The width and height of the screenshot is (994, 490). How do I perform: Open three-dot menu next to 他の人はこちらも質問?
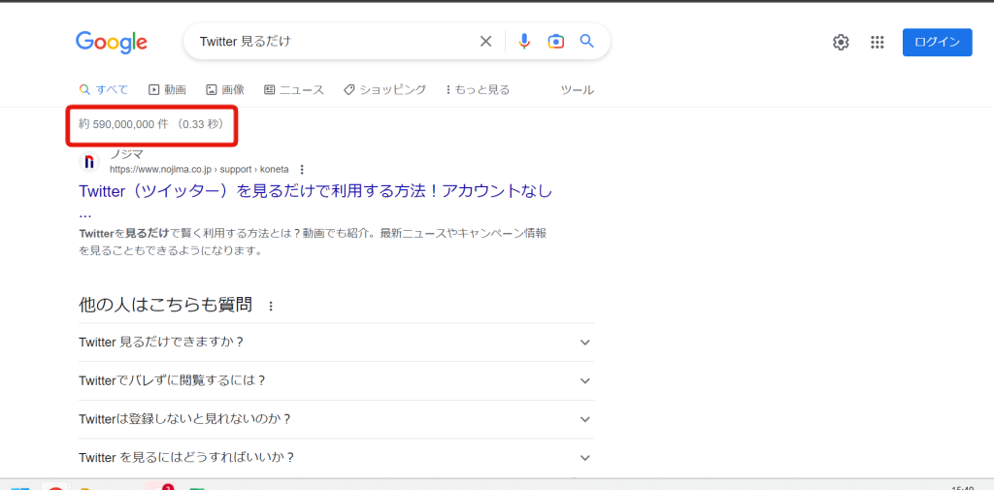pos(272,307)
